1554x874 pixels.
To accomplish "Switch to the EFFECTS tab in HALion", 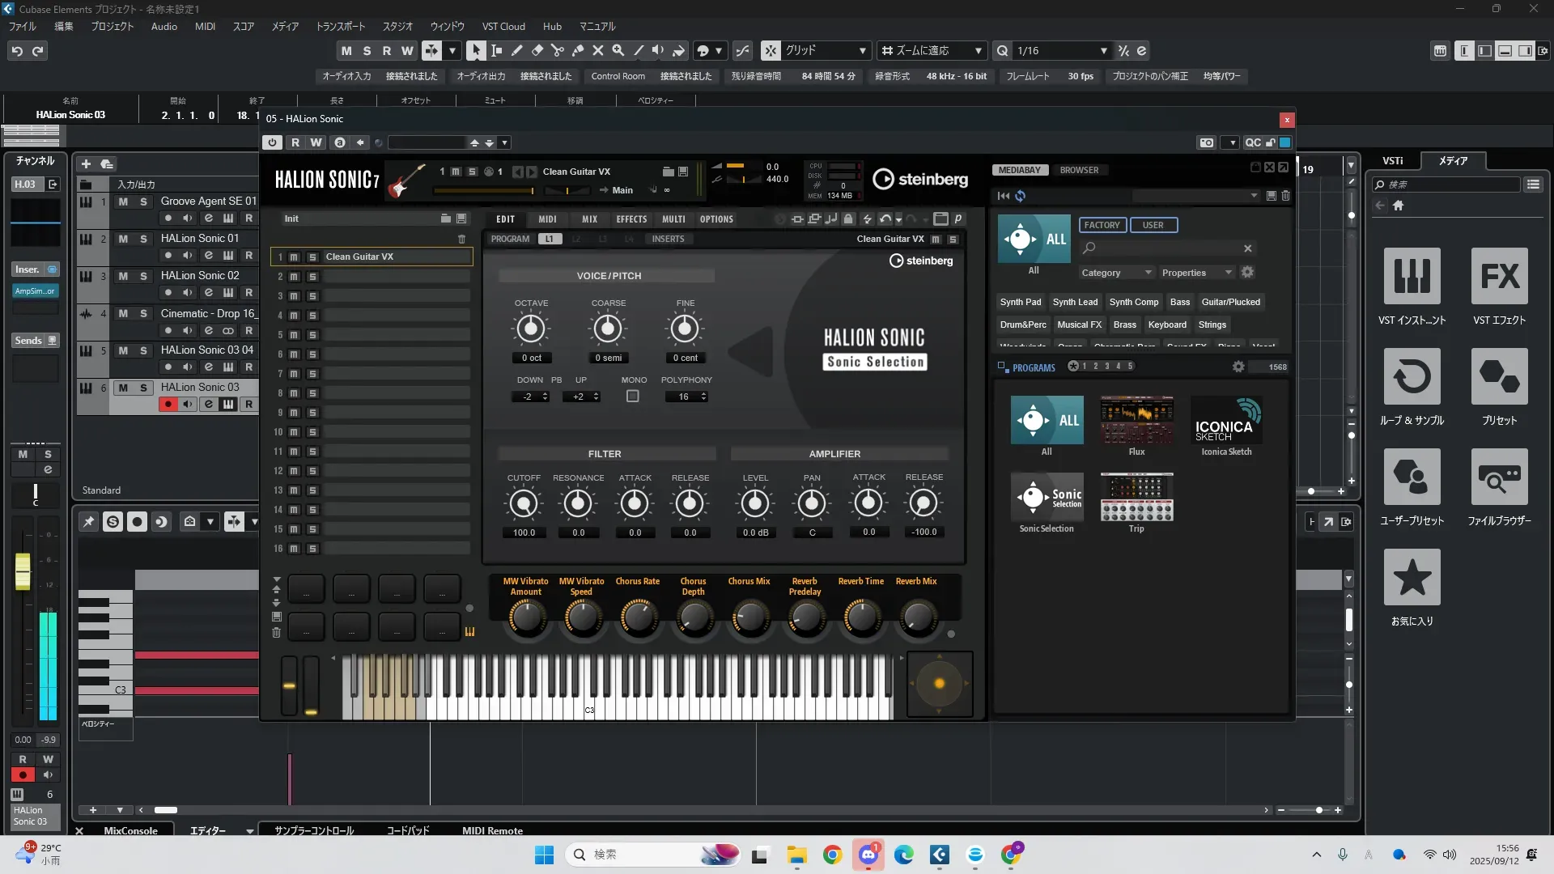I will coord(631,219).
